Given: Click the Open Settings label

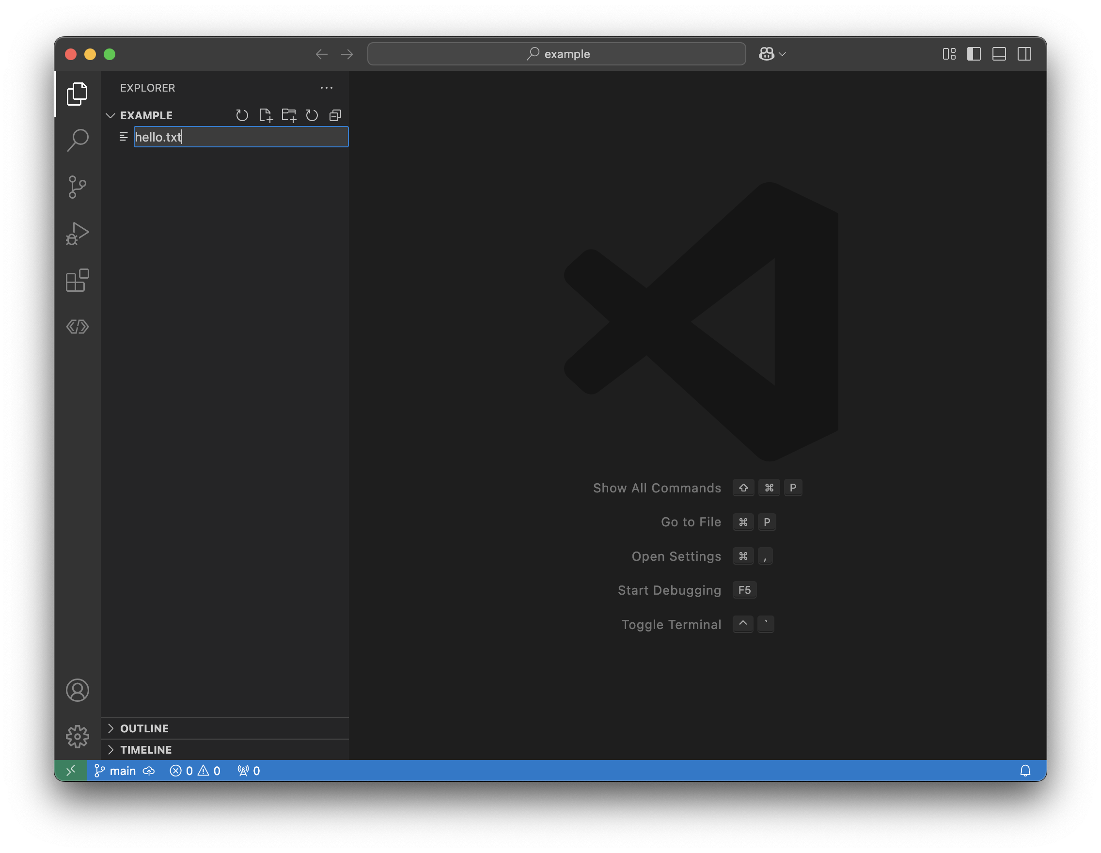Looking at the screenshot, I should pos(676,556).
